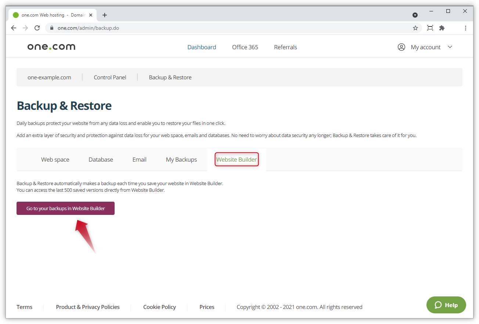This screenshot has height=324, width=479.
Task: Open browser extensions puzzle icon
Action: [x=442, y=28]
